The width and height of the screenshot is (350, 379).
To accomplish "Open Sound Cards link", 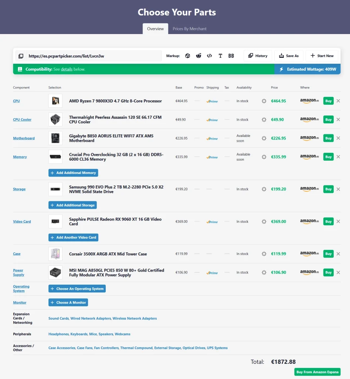I will pos(59,318).
